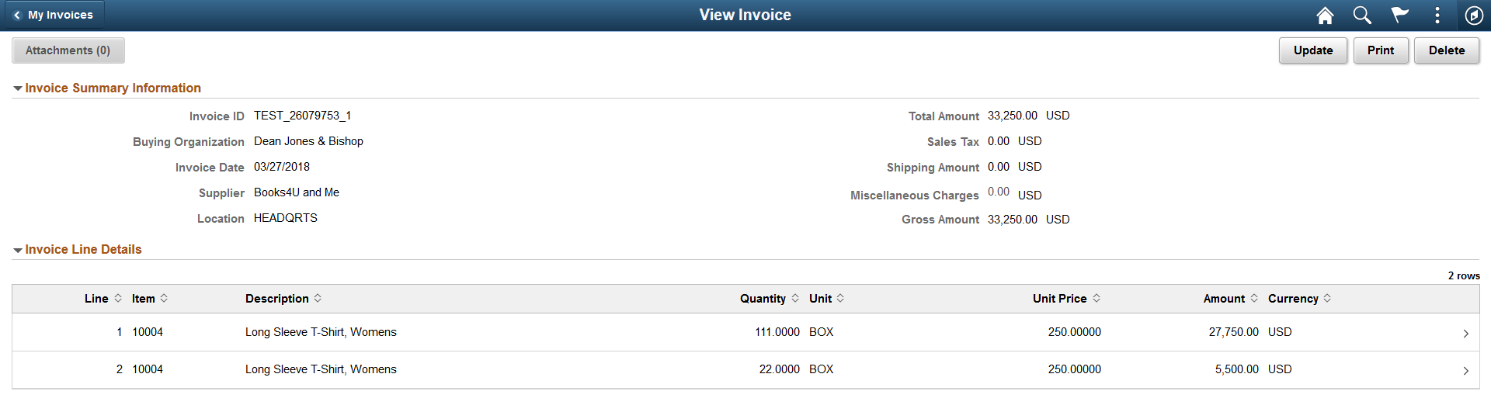This screenshot has width=1491, height=412.
Task: Select unit price 250.00000 in line 1
Action: pyautogui.click(x=1075, y=332)
